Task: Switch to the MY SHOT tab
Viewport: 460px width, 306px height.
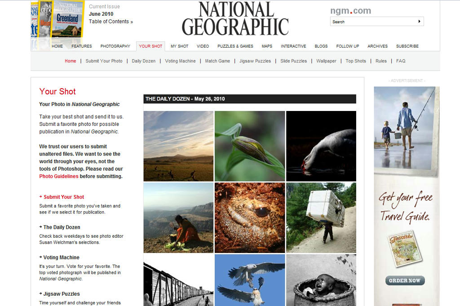Action: [x=179, y=46]
